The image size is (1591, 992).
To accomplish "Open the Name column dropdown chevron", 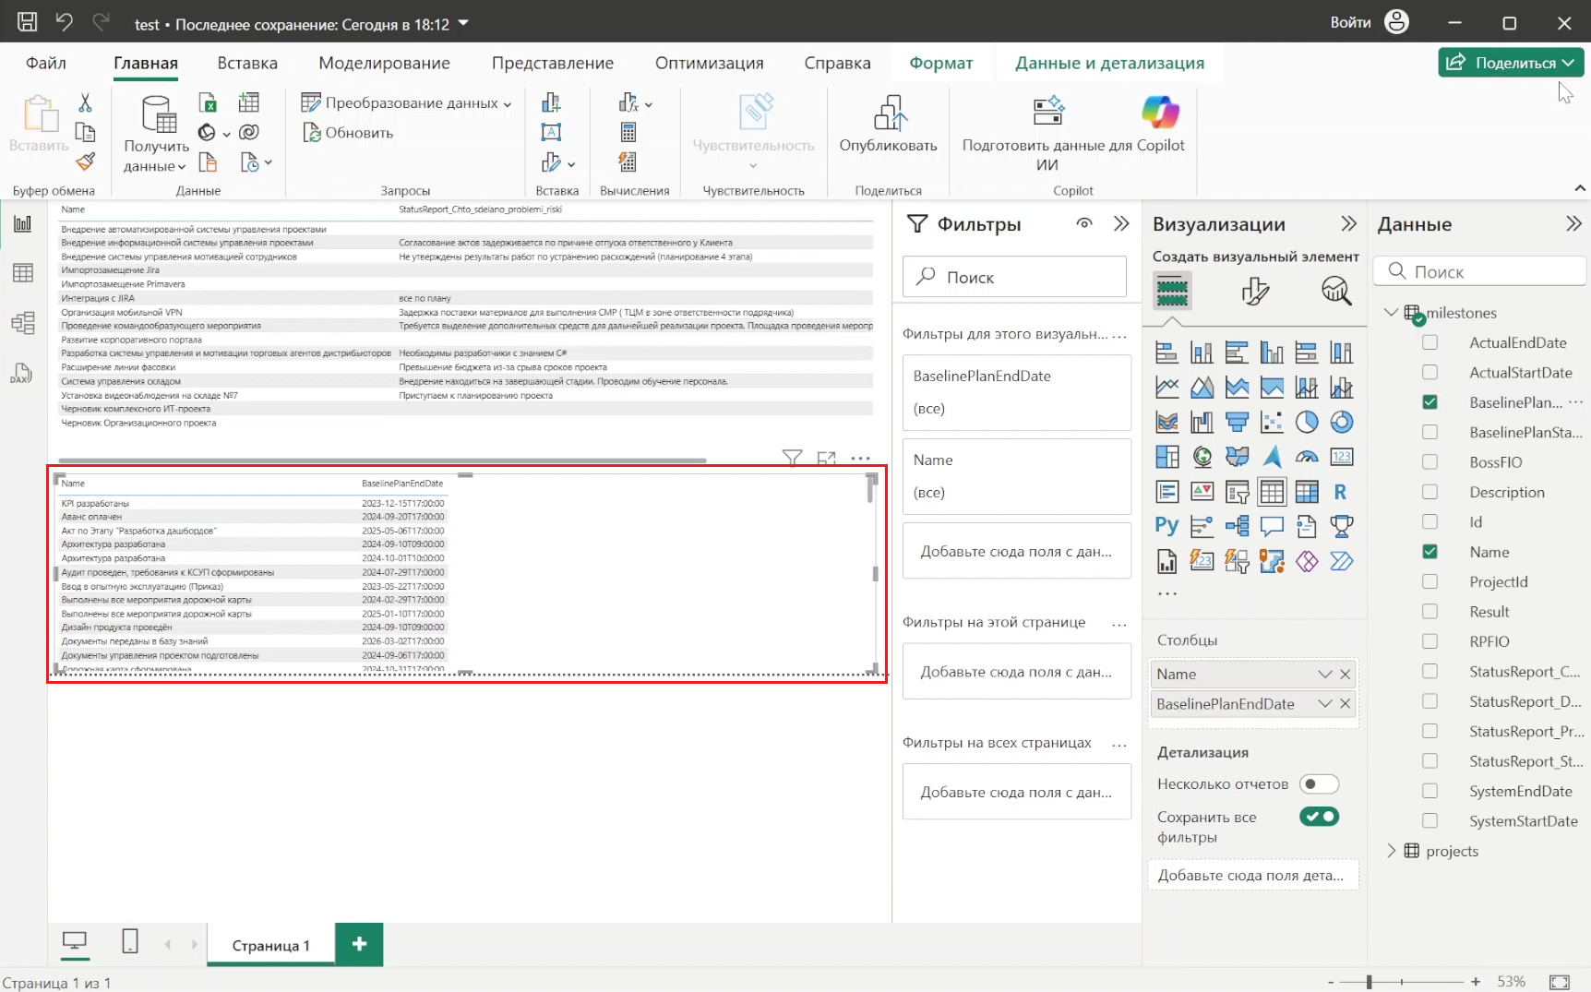I will (1325, 674).
